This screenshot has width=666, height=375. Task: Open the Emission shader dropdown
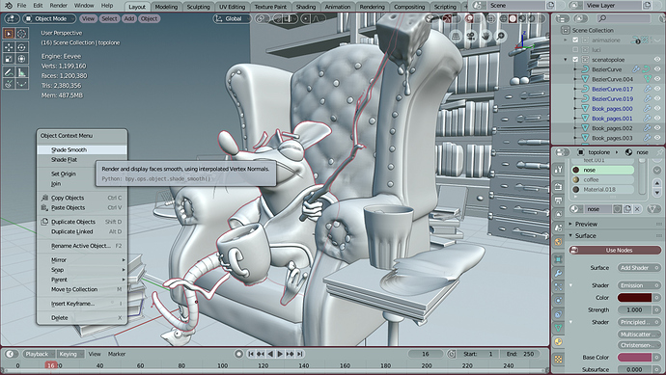pos(638,285)
